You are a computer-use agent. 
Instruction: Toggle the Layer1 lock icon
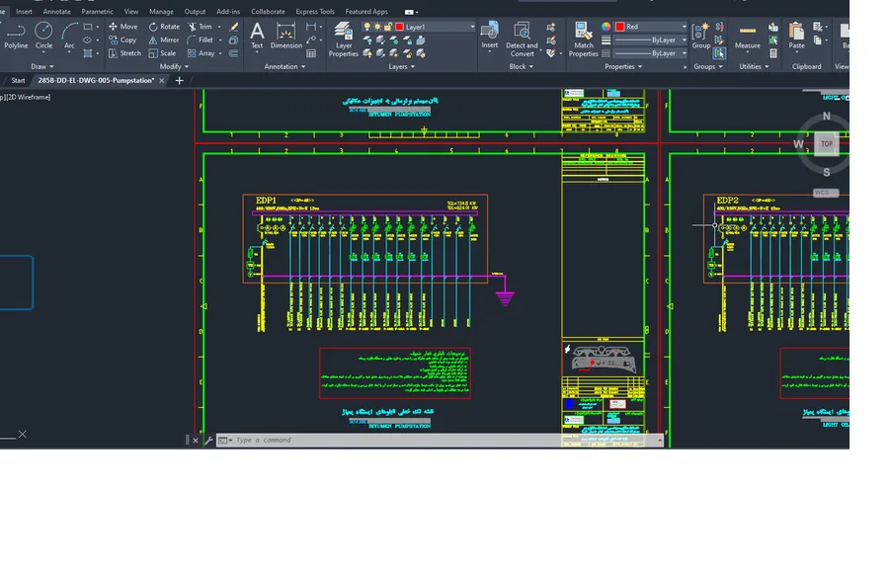click(x=388, y=27)
